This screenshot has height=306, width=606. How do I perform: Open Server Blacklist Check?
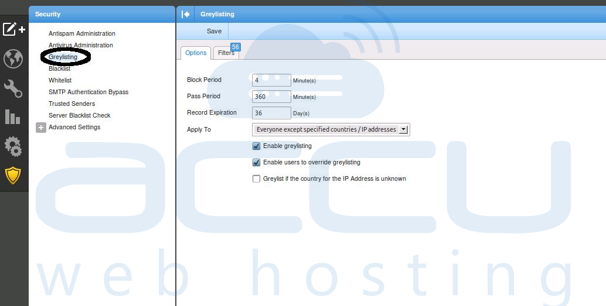pyautogui.click(x=80, y=115)
